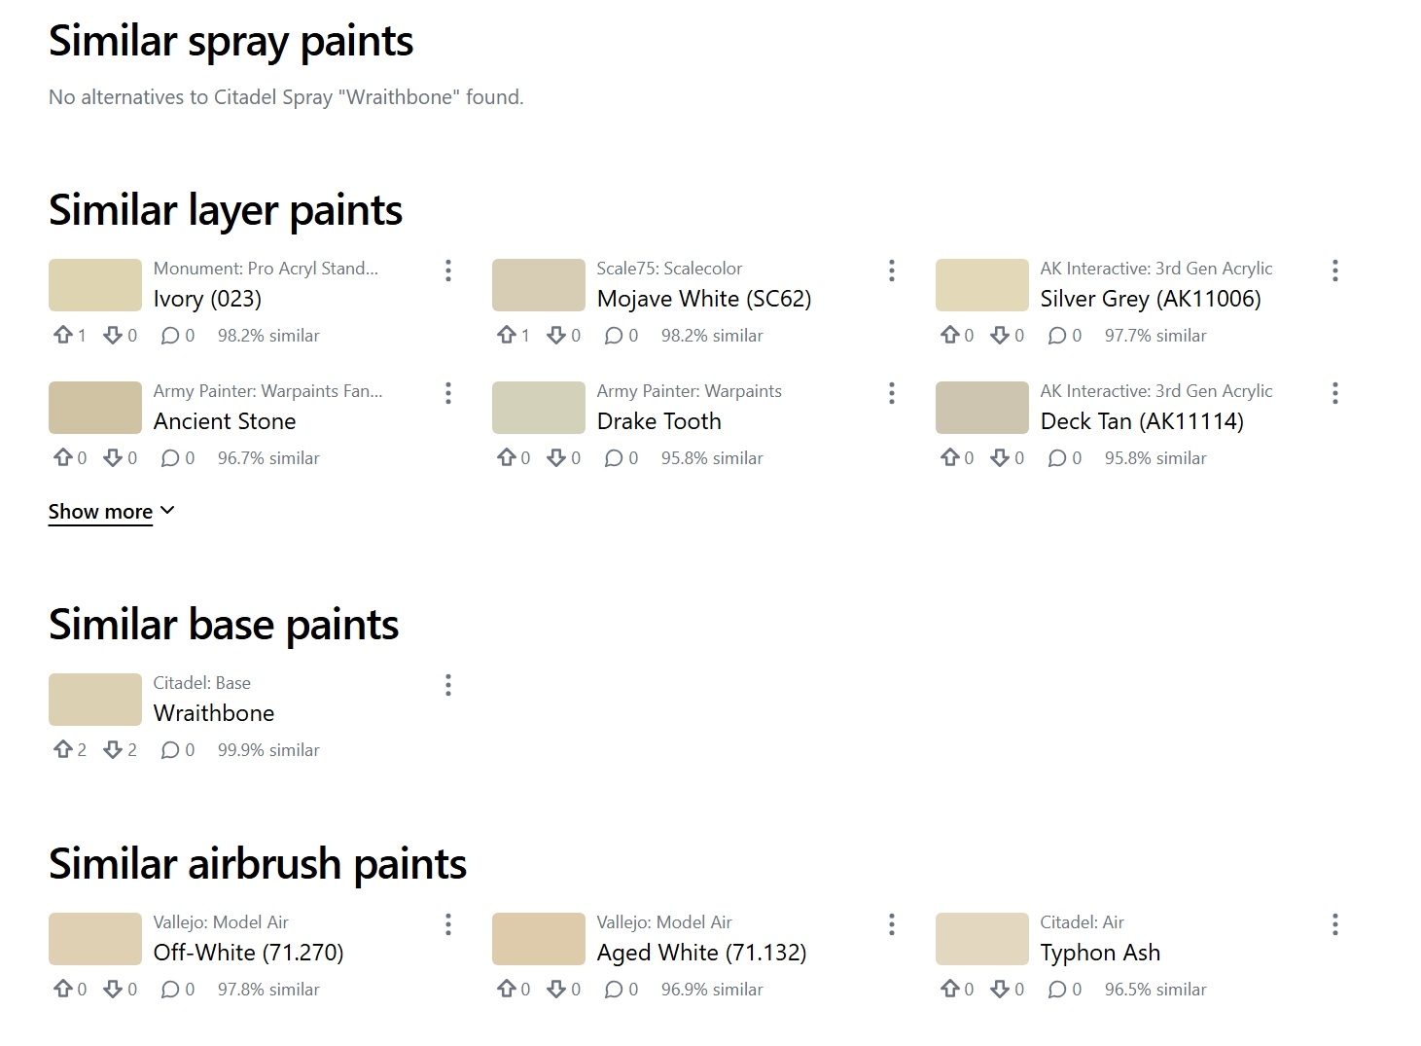Click the Typhon Ash color swatch
This screenshot has width=1421, height=1046.
coord(982,939)
